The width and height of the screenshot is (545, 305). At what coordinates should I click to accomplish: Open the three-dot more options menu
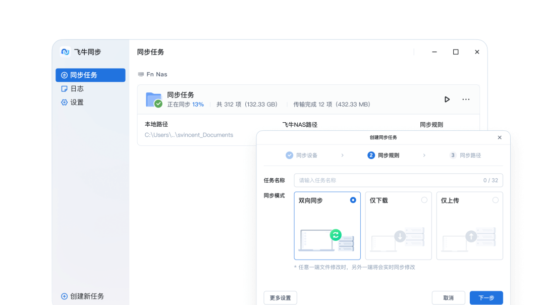[x=466, y=99]
